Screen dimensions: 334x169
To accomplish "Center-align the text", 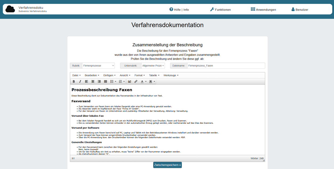I will click(x=93, y=81).
